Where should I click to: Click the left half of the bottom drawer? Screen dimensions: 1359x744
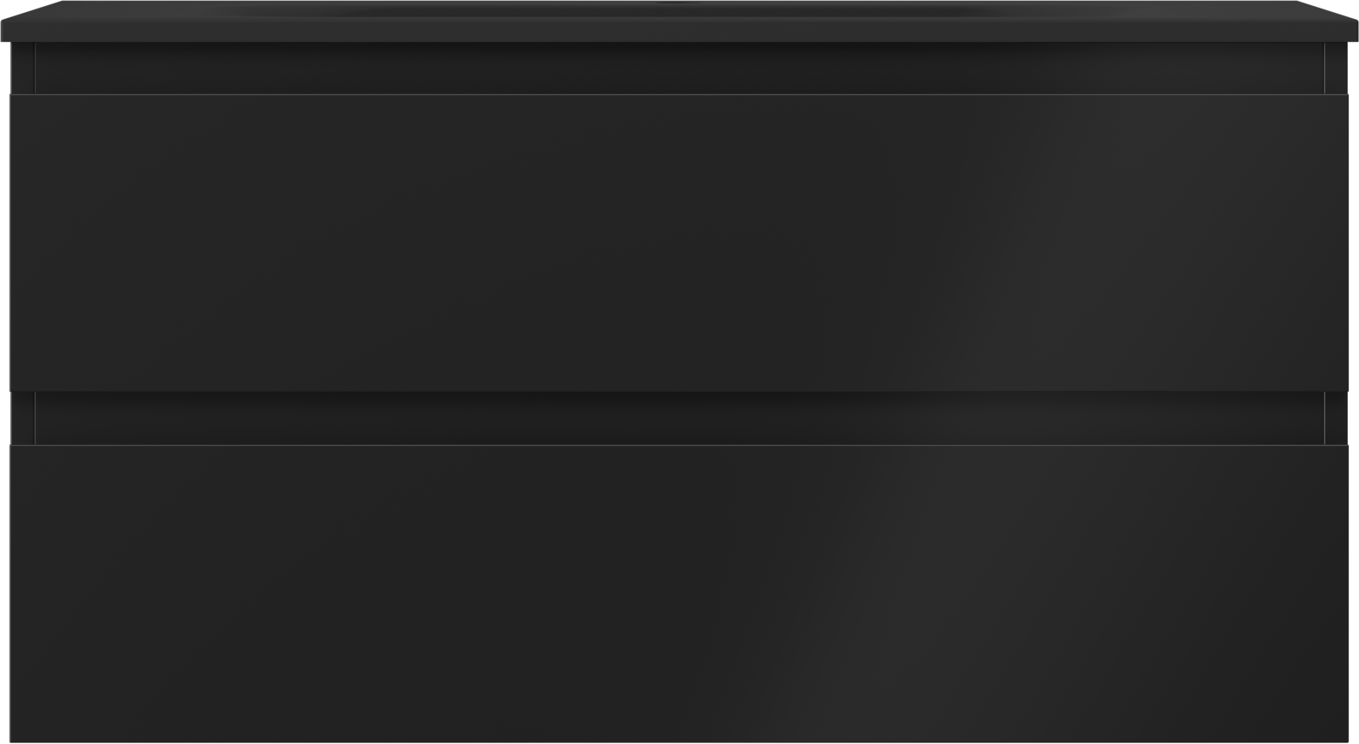[x=344, y=593]
